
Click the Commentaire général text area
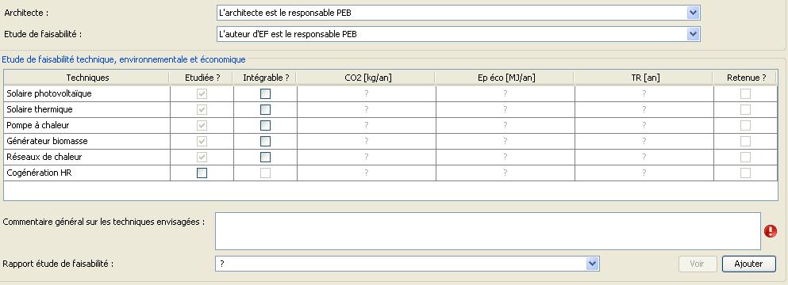coord(487,231)
